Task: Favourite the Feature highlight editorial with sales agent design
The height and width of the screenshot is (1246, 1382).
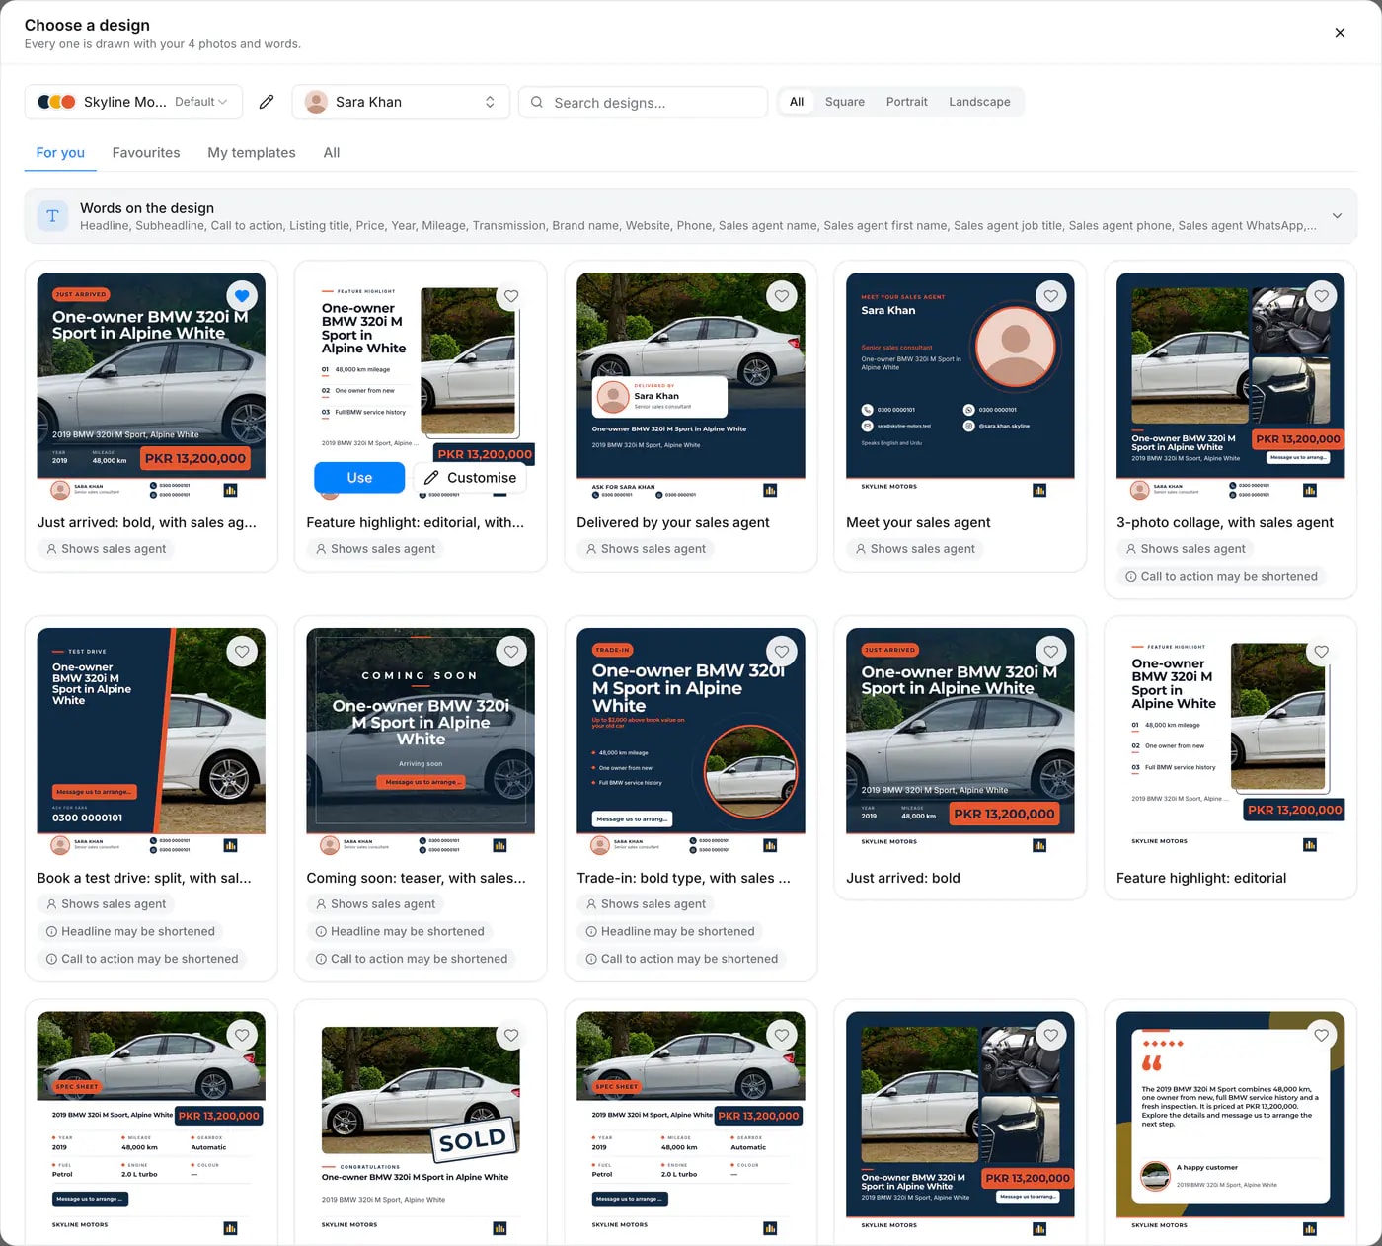Action: tap(511, 295)
